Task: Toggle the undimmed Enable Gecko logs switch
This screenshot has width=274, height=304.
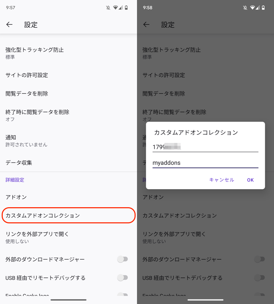Action: 122,295
